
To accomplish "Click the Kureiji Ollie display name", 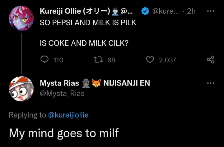I will (75, 11).
